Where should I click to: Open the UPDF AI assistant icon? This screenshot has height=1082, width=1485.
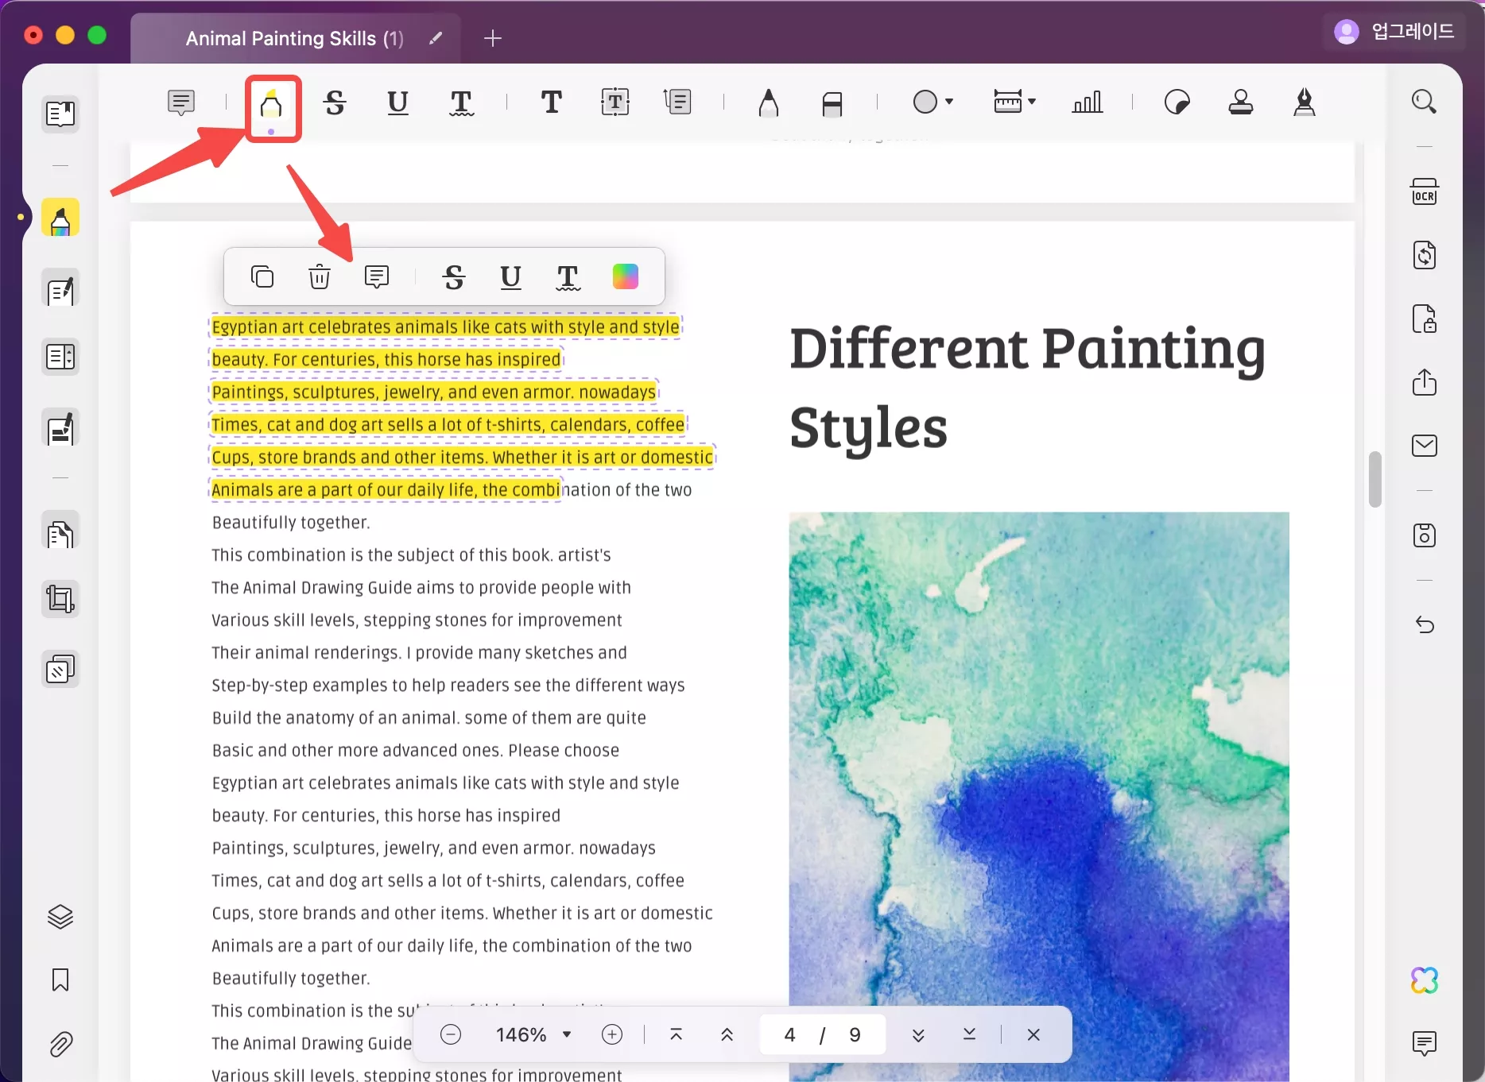(1424, 980)
